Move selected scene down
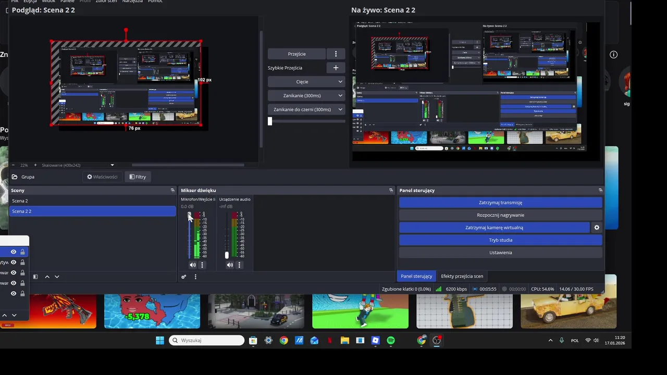667x375 pixels. coord(57,277)
